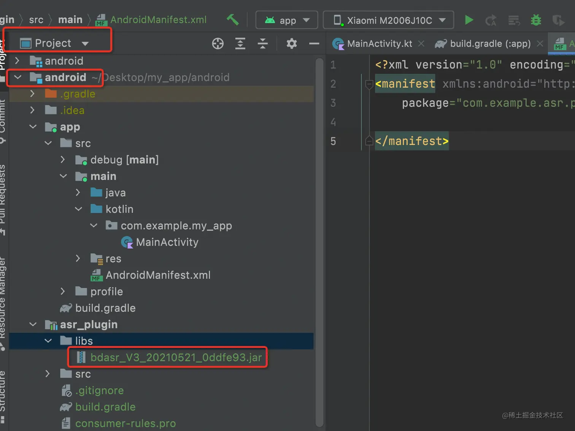Close the MainActivity.kt tab
This screenshot has width=575, height=431.
coord(421,44)
